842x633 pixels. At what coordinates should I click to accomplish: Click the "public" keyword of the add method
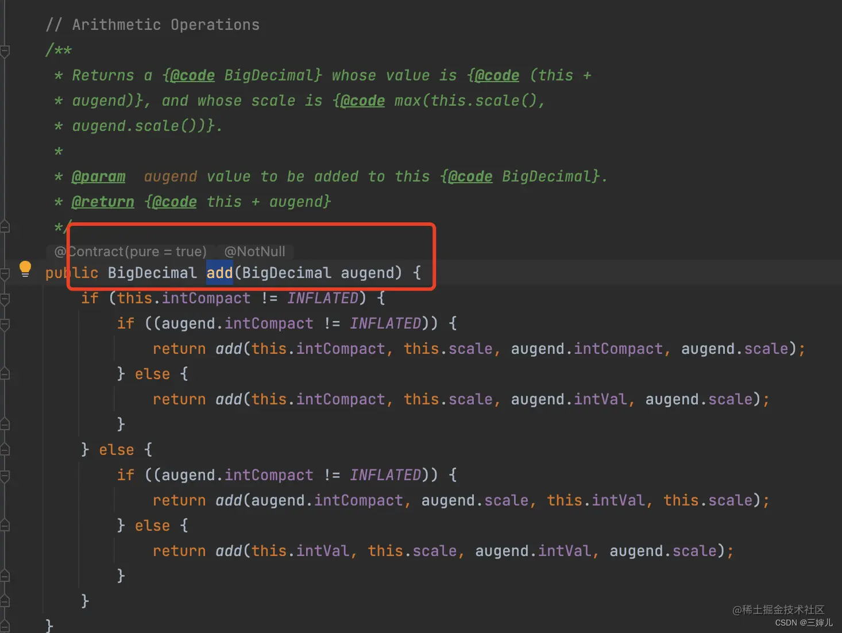(72, 273)
